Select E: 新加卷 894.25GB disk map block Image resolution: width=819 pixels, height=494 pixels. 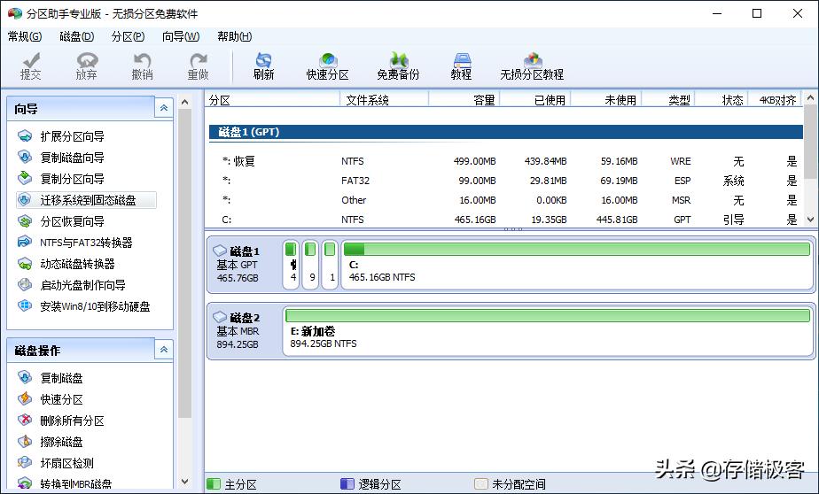(548, 331)
